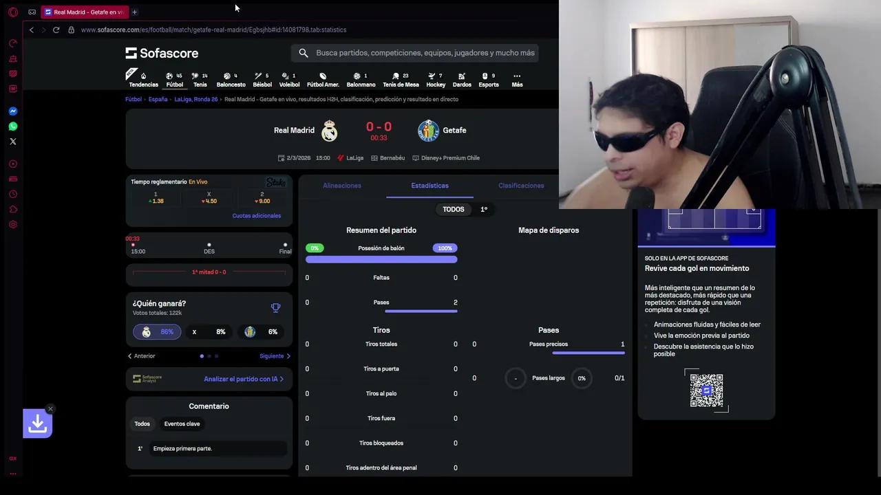Switch to the Clasificaciones tab

click(521, 186)
